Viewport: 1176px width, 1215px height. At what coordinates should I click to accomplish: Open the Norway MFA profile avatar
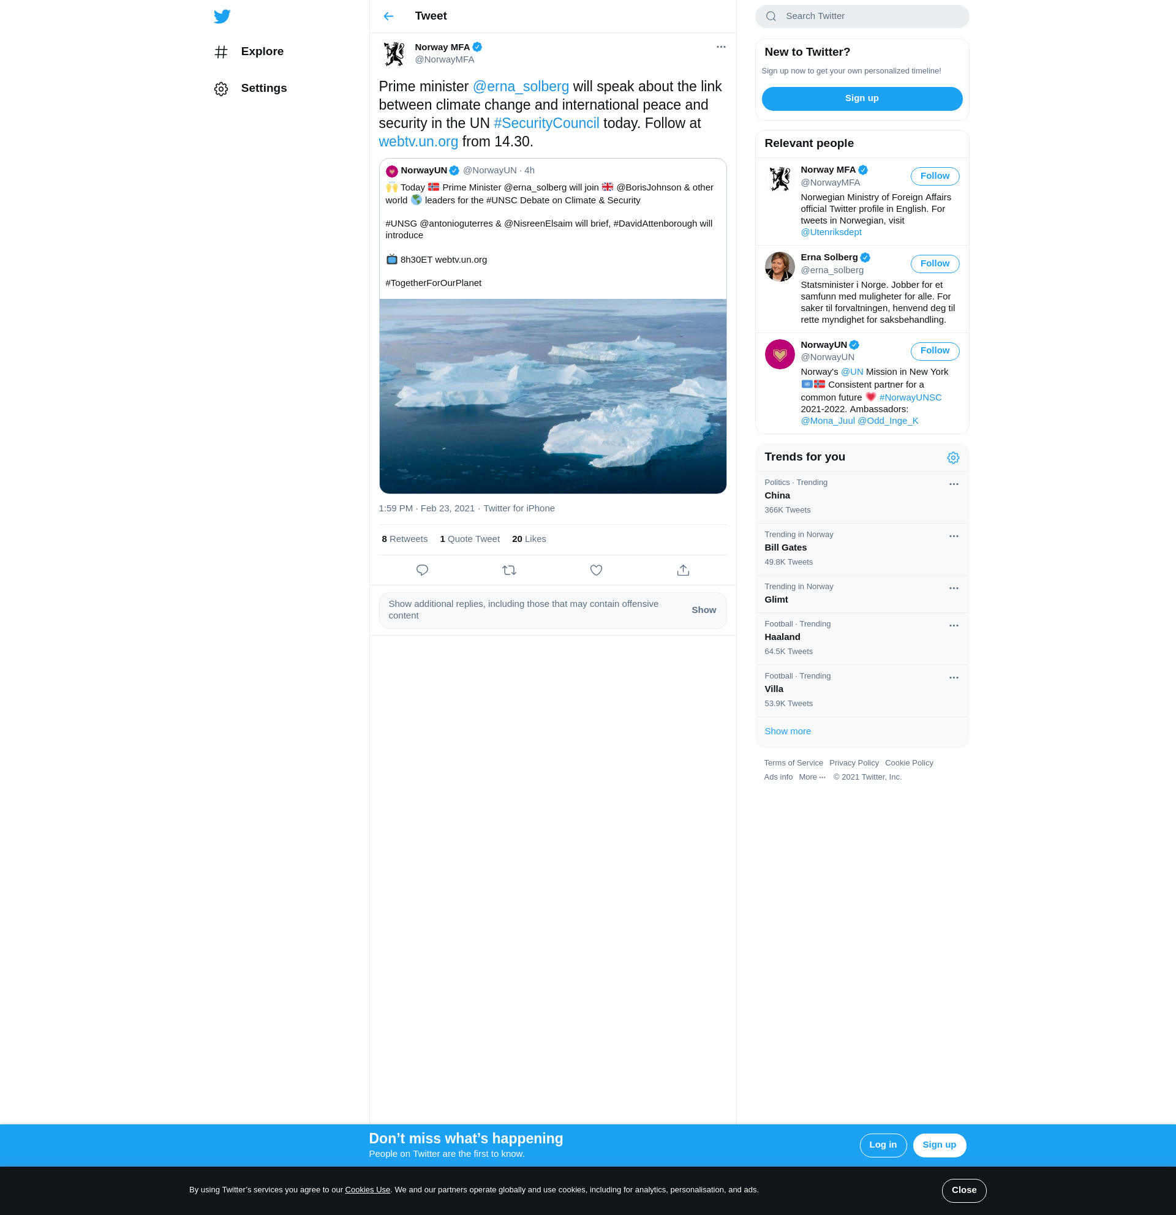coord(394,53)
